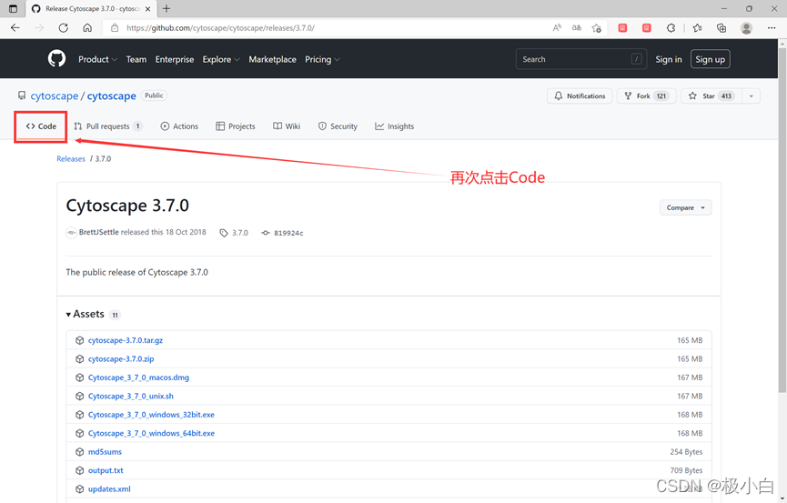Expand the Product menu
This screenshot has width=787, height=503.
point(97,59)
